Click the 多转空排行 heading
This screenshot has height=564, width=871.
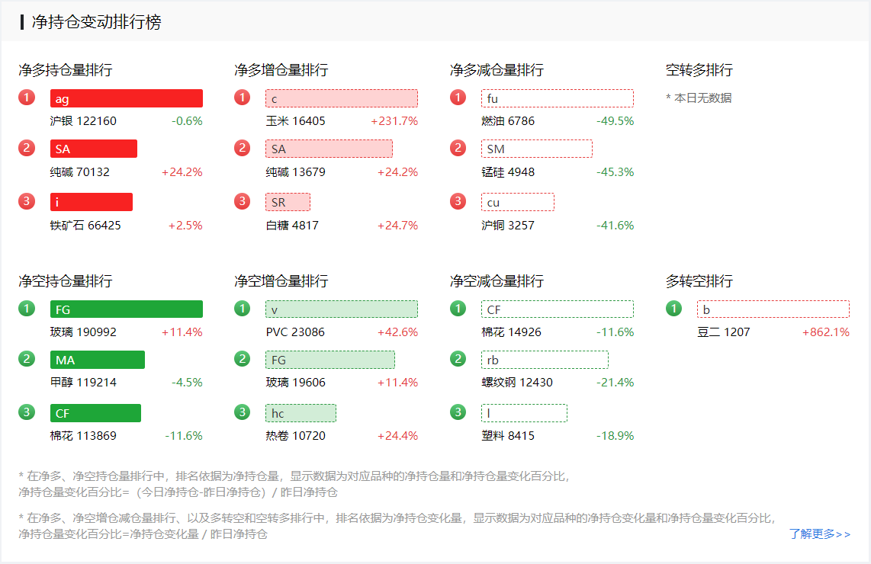(699, 281)
